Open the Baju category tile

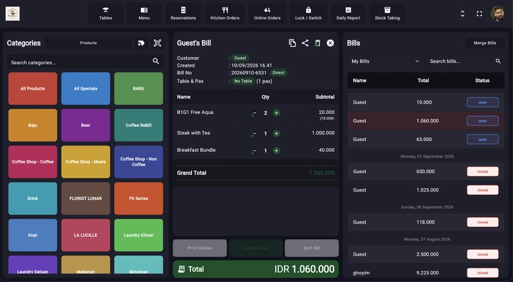[33, 125]
